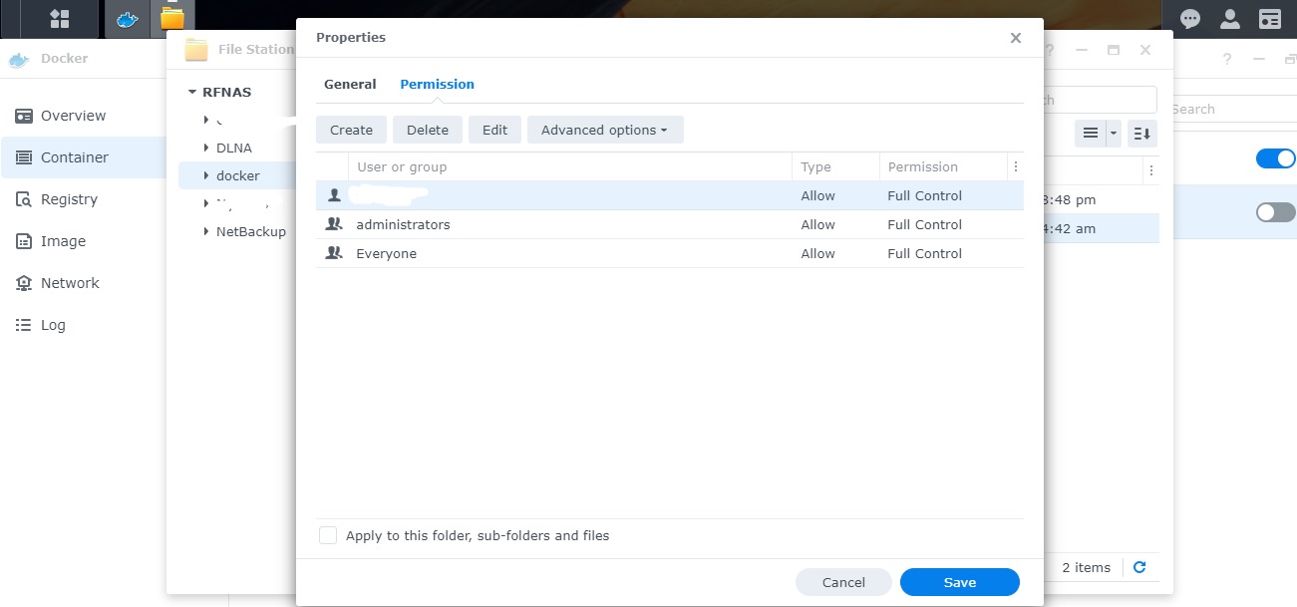Switch to File Station in the DSM taskbar
The image size is (1297, 607).
coord(172,19)
